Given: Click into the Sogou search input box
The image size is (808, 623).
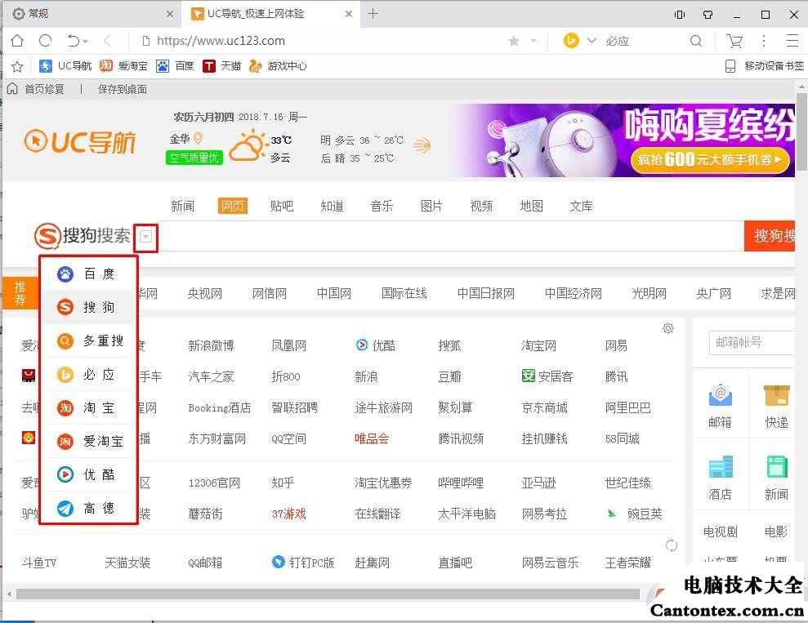Looking at the screenshot, I should point(451,236).
